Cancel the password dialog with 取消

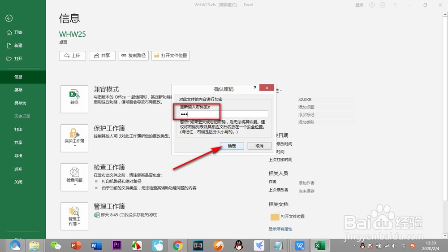(259, 146)
